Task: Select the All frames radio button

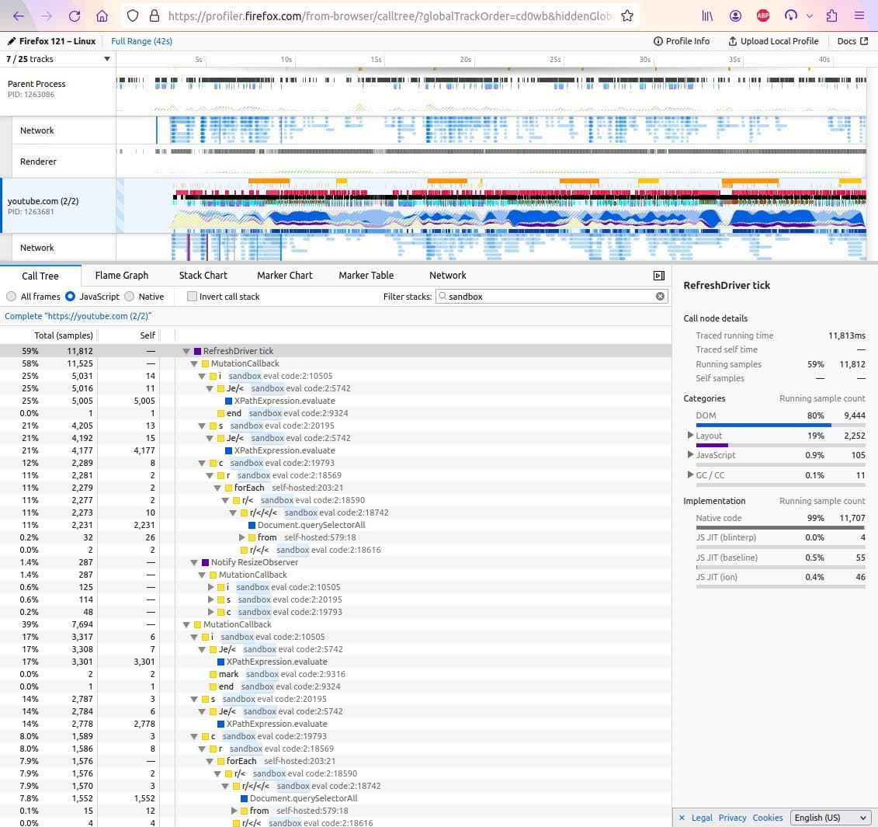Action: pyautogui.click(x=11, y=297)
